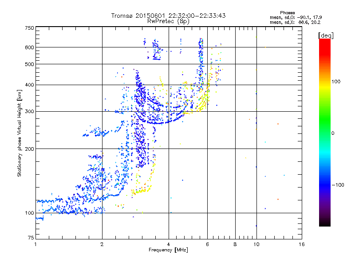Click the 'mean, sd,O: -90.1, 17.9' line
Viewport: 355px width, 266px height.
(296, 17)
